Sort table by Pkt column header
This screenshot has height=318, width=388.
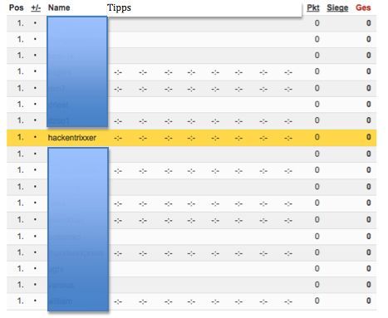pos(313,7)
